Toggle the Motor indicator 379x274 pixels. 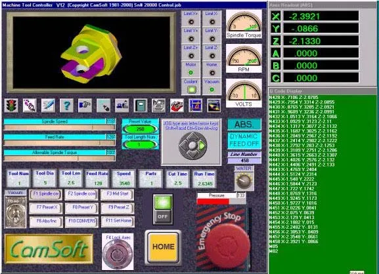pos(190,73)
